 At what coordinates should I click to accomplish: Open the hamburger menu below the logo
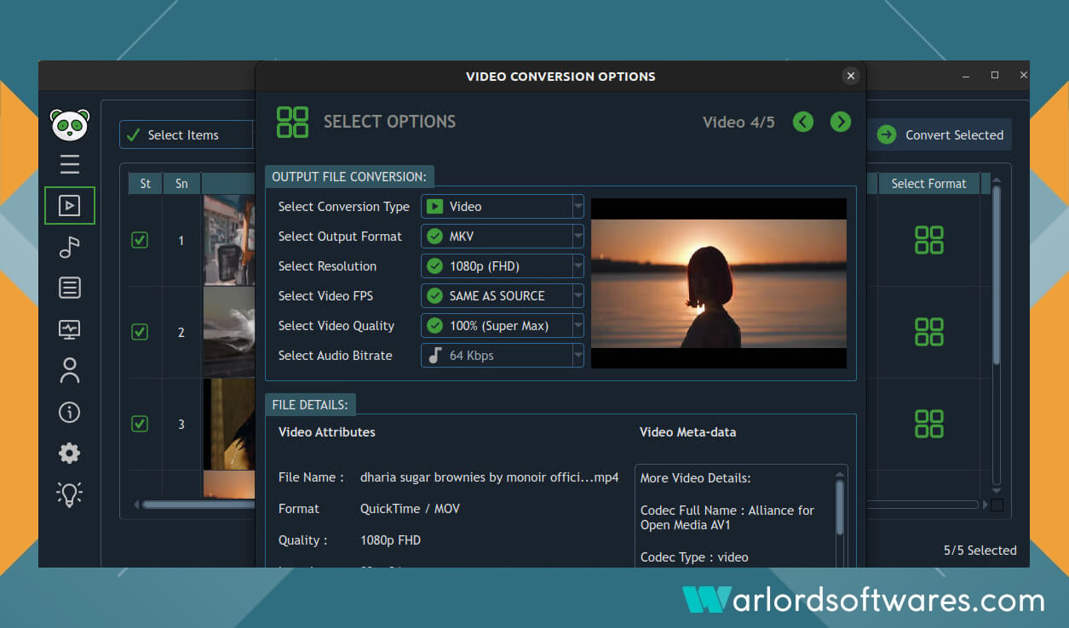pos(69,165)
